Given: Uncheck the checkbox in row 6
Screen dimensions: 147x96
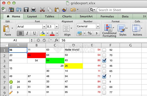Looking at the screenshot, I should 104,77.
